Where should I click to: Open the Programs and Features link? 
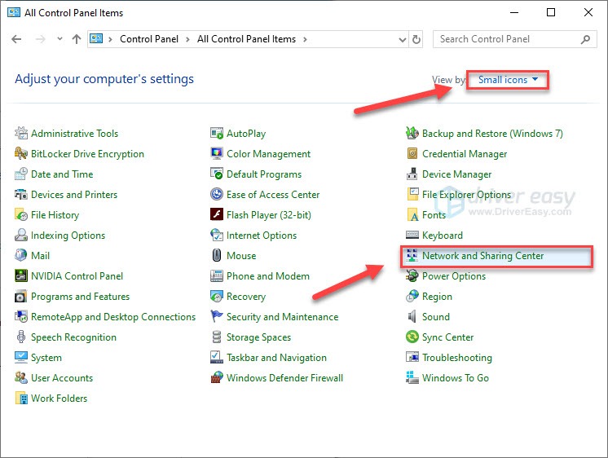(x=80, y=297)
